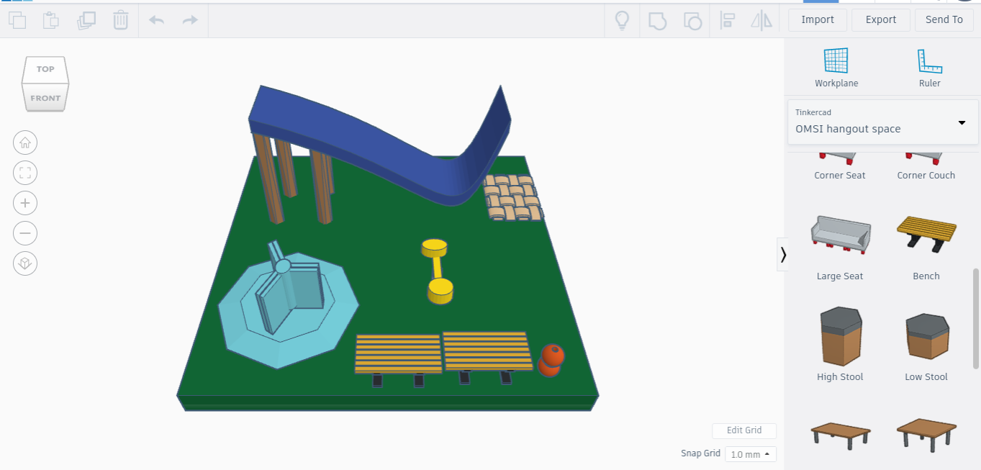Select the right yellow bench model
This screenshot has width=981, height=470.
tap(487, 351)
